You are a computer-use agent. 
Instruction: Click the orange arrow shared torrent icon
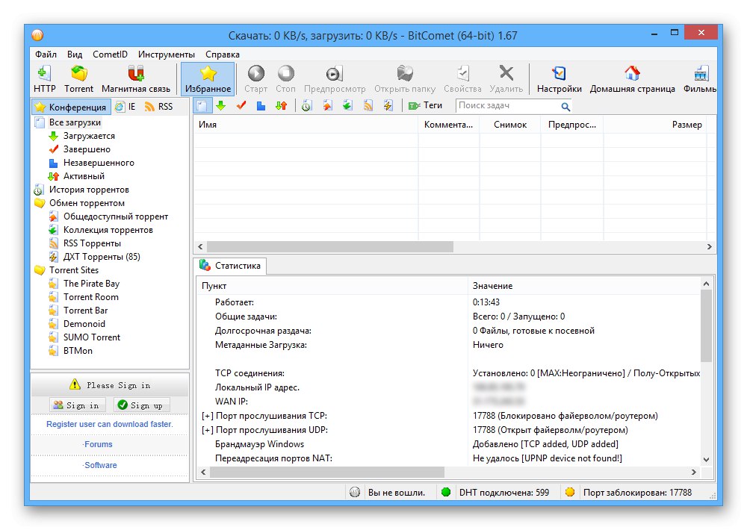(x=327, y=106)
